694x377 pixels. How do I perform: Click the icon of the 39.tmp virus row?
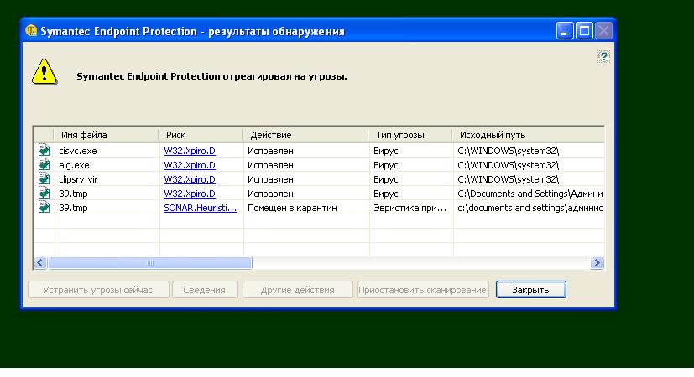tap(44, 194)
